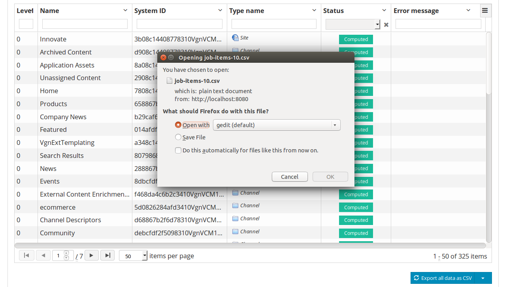Select the Company News row name
The width and height of the screenshot is (505, 287).
click(63, 117)
